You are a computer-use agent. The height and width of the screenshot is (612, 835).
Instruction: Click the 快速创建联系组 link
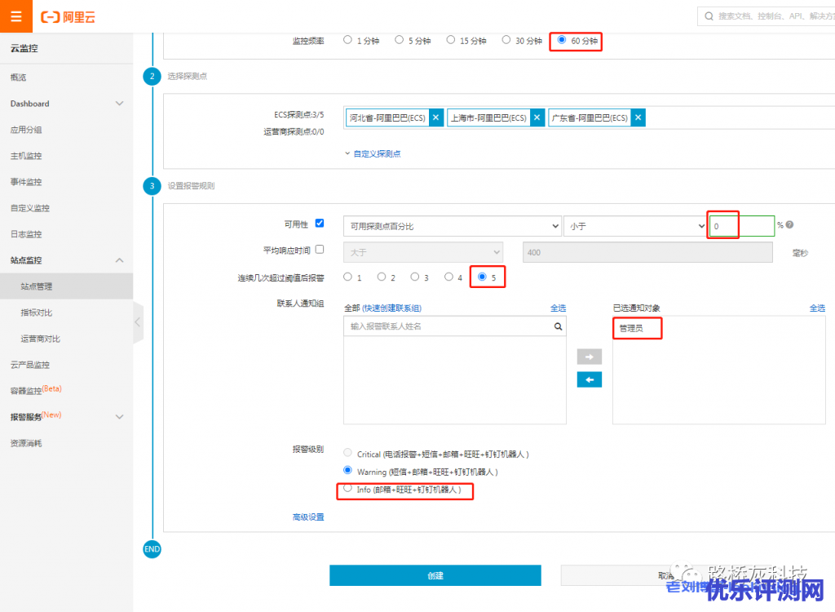point(391,308)
